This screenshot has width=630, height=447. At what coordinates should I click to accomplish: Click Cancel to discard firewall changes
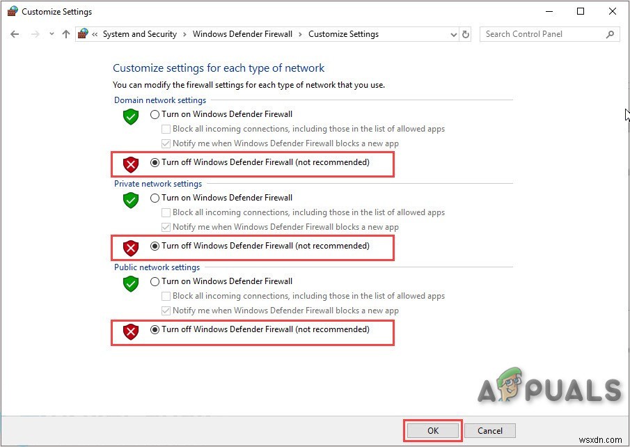(490, 430)
